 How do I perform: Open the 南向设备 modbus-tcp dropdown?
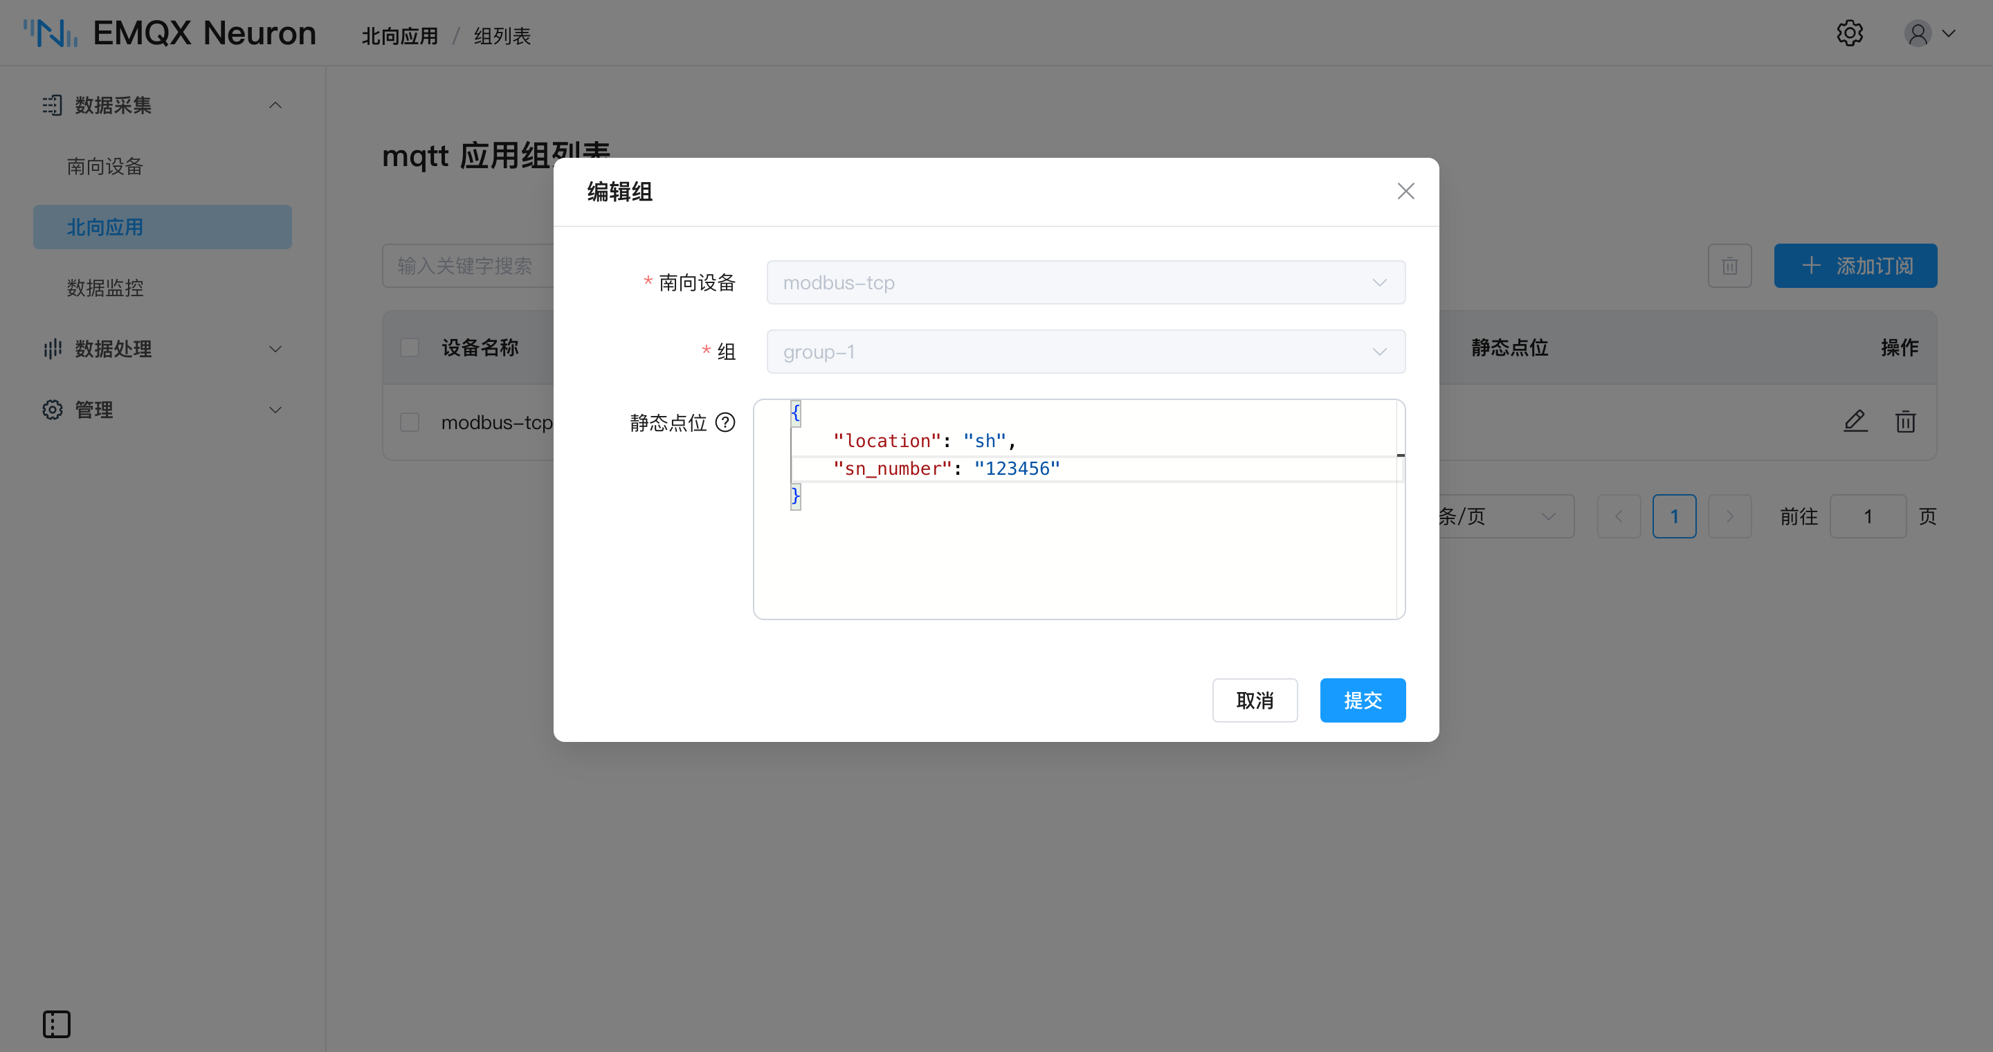coord(1086,282)
